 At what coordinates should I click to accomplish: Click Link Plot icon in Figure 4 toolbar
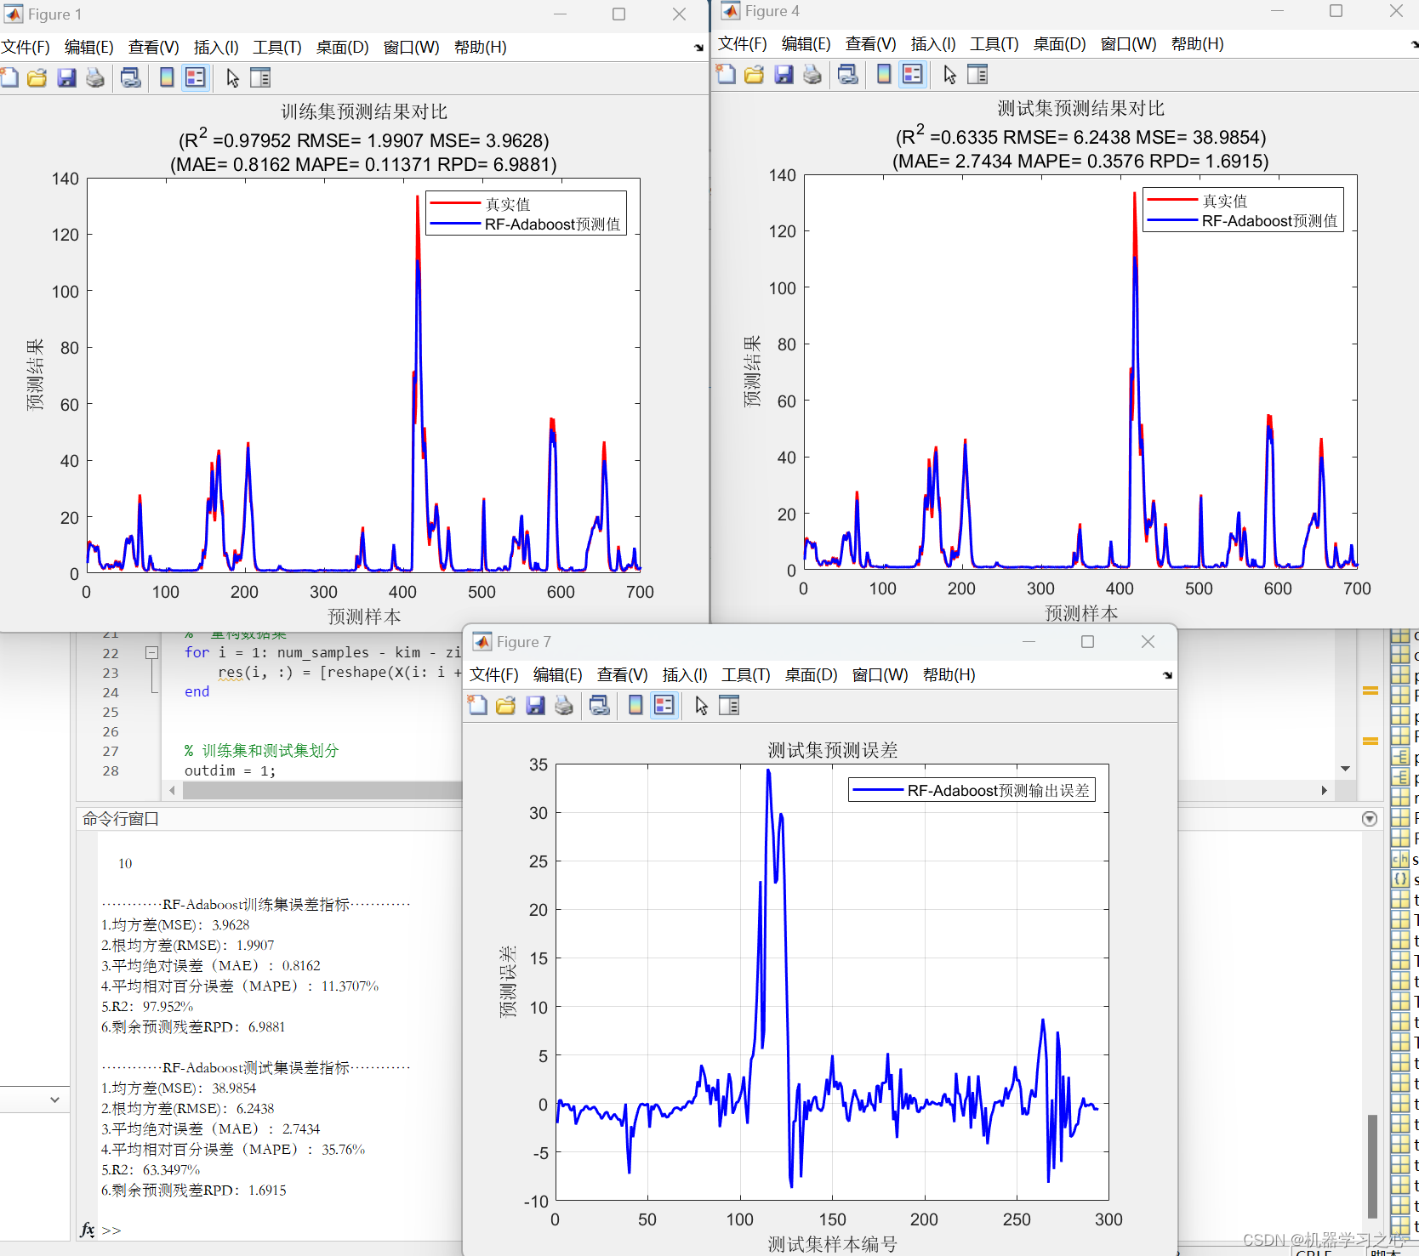[848, 75]
